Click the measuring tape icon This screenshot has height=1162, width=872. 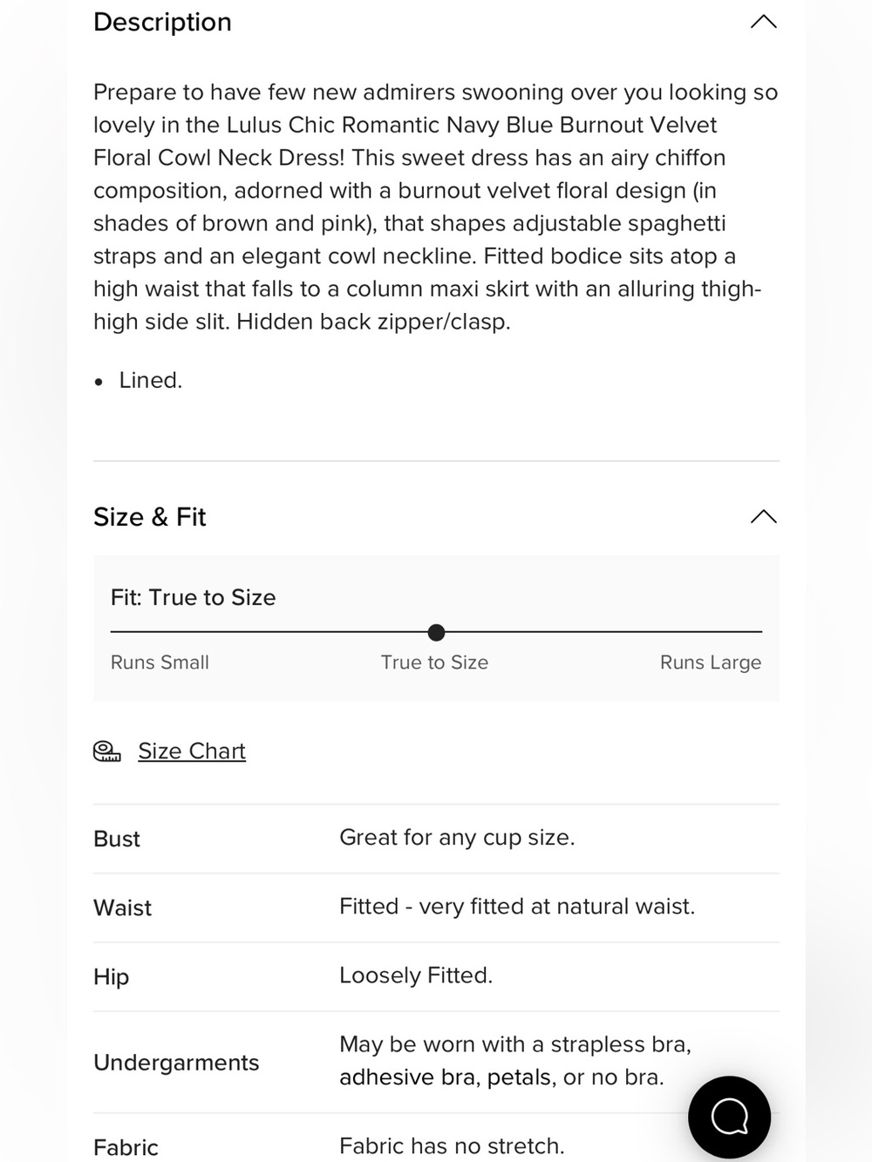tap(107, 751)
